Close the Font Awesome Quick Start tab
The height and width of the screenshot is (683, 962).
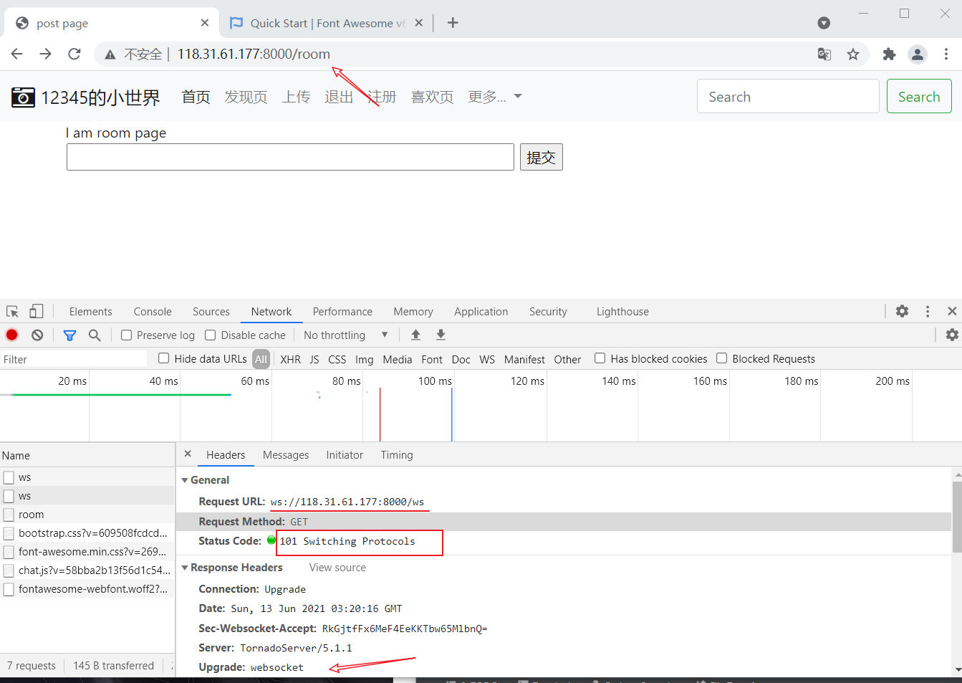419,23
